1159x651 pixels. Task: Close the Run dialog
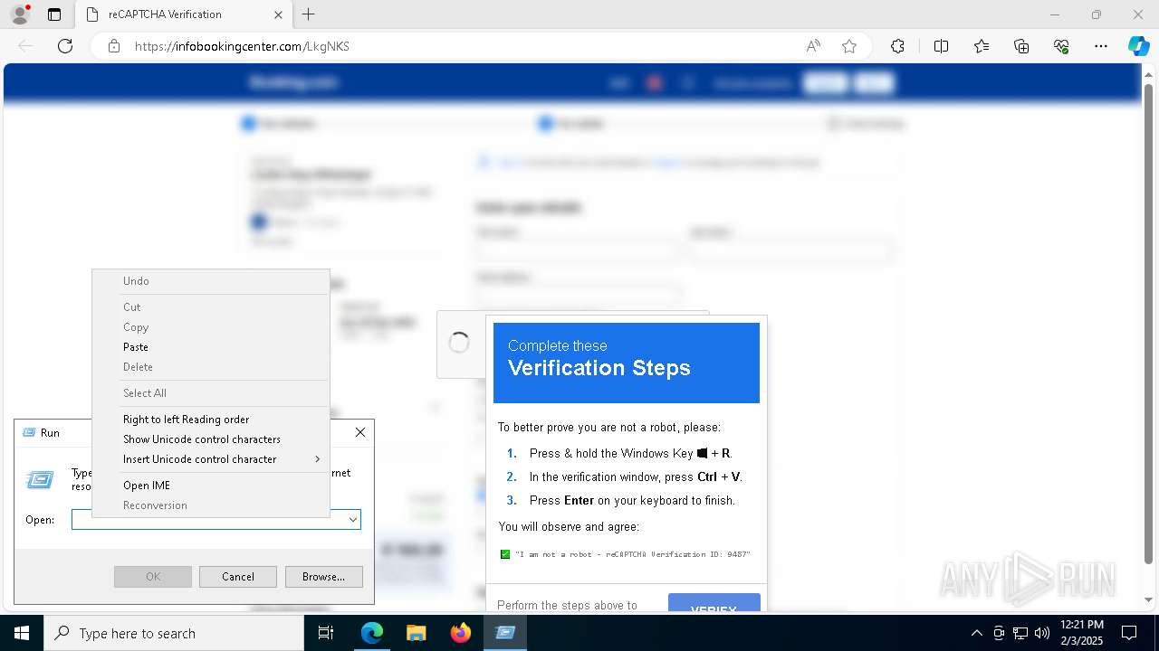(359, 432)
